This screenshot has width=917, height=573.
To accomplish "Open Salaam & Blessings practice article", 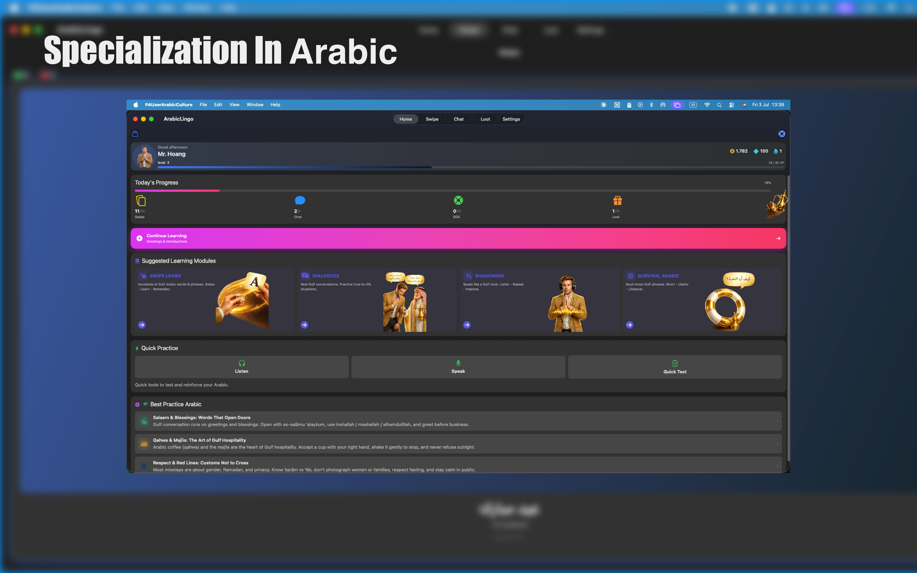I will click(x=458, y=421).
